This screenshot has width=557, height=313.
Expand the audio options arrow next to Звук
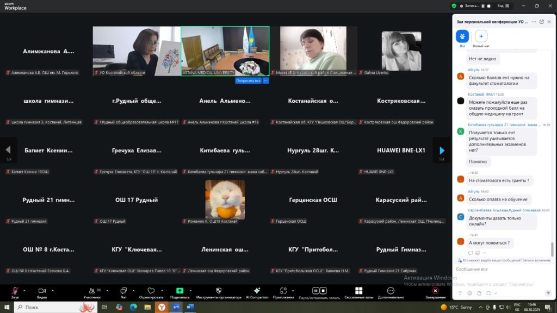click(26, 290)
